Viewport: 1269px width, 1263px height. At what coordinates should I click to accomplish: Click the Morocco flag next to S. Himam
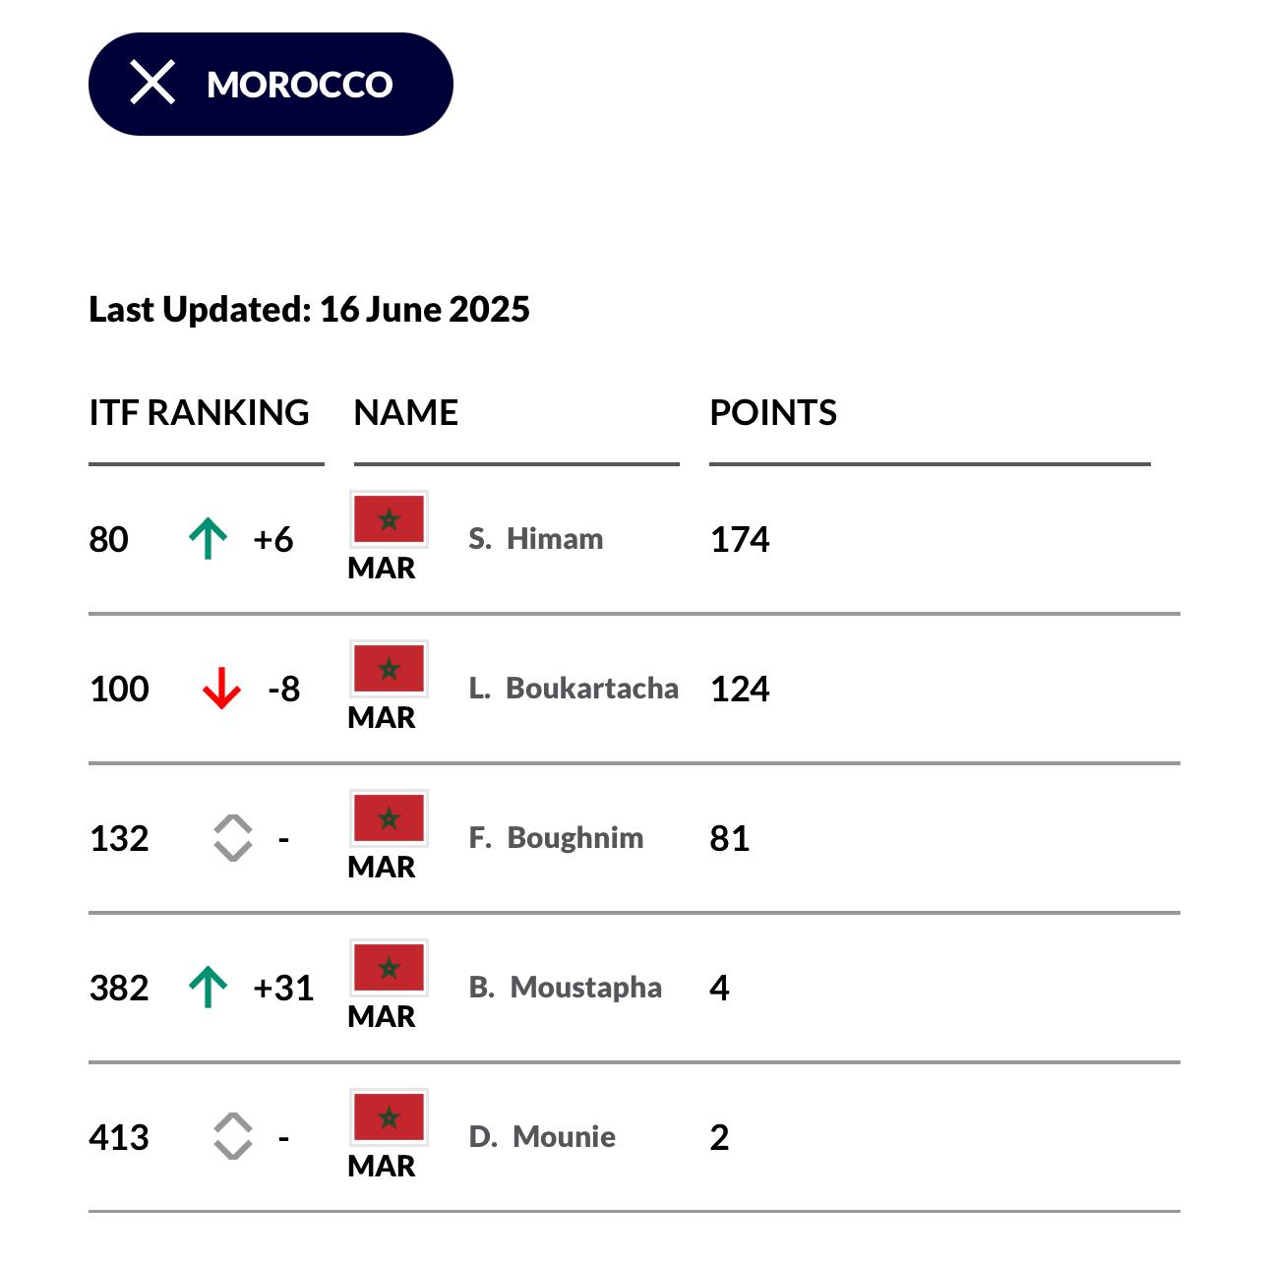click(389, 519)
